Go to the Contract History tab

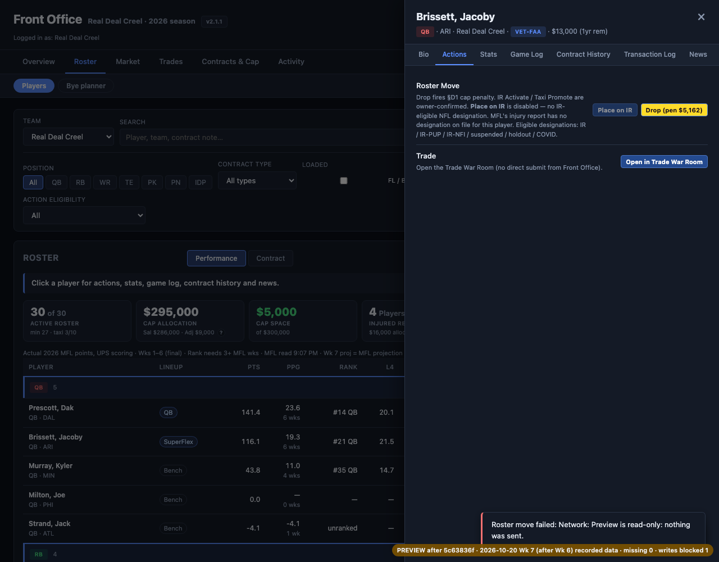click(x=583, y=55)
